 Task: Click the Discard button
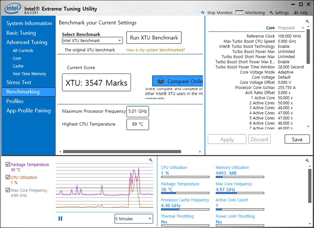[x=259, y=139]
